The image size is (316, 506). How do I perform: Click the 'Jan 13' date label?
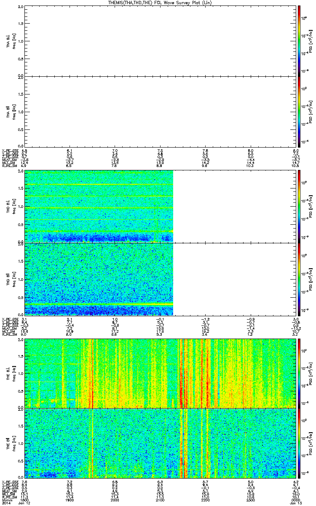[x=296, y=503]
